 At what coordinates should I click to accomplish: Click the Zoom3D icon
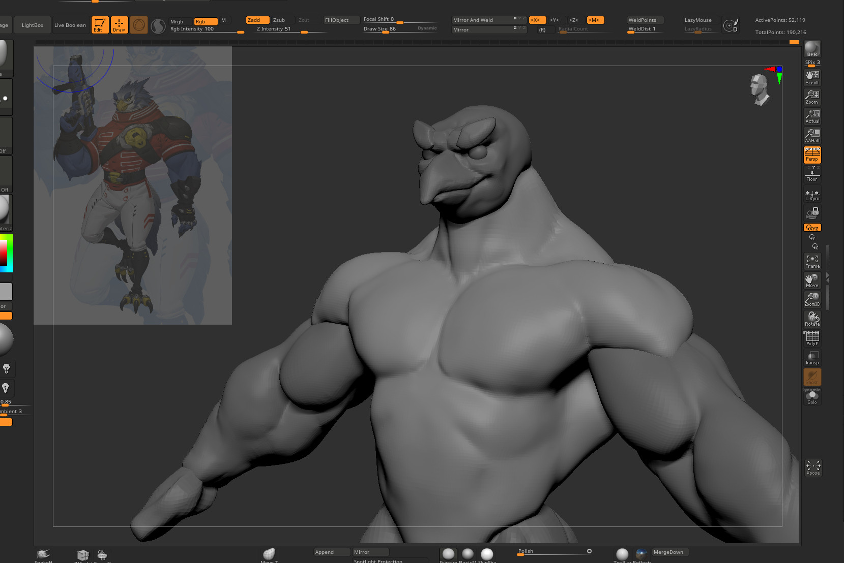(x=812, y=300)
